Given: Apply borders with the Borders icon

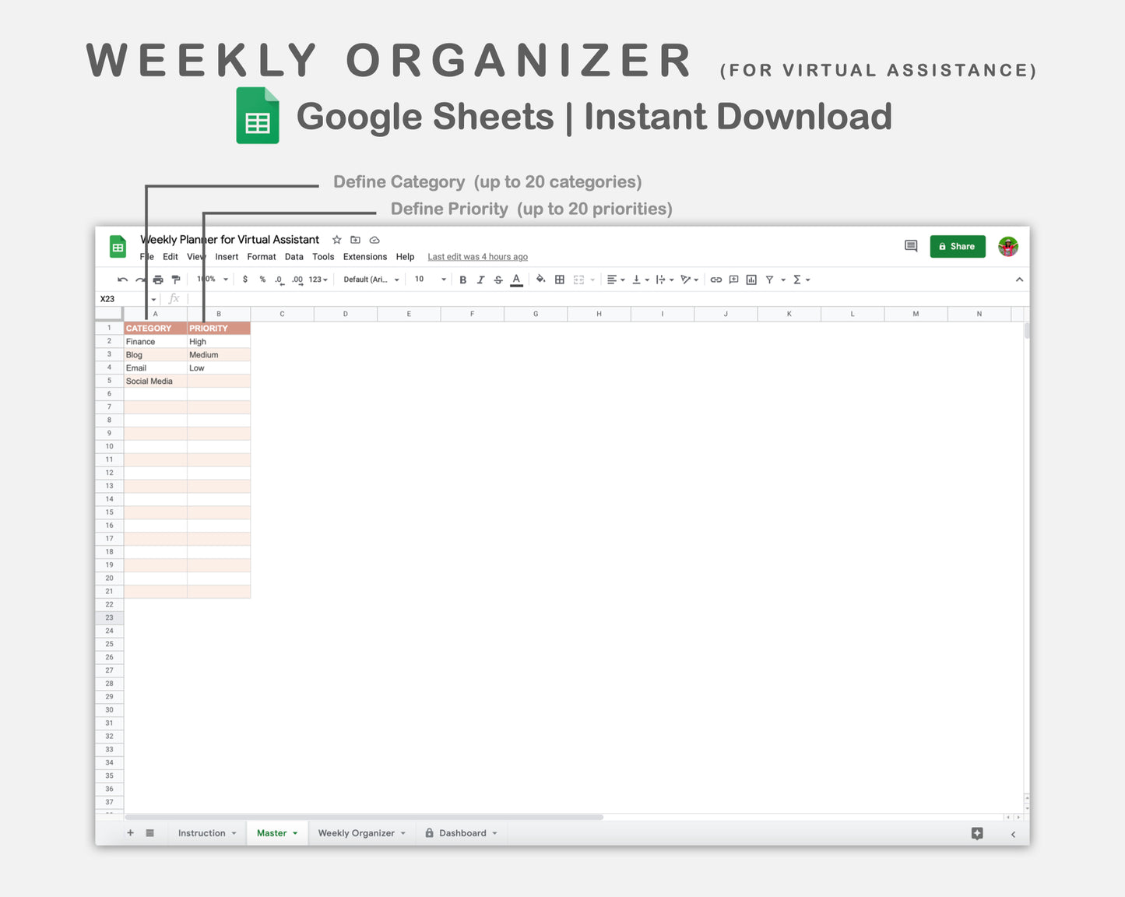Looking at the screenshot, I should pos(560,279).
